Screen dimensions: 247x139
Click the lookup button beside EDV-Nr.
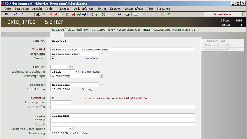70,67
